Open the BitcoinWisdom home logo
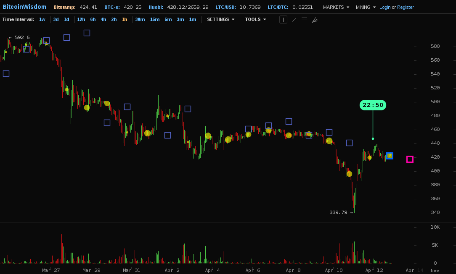Screen dimensions: 456x274 (x=24, y=7)
